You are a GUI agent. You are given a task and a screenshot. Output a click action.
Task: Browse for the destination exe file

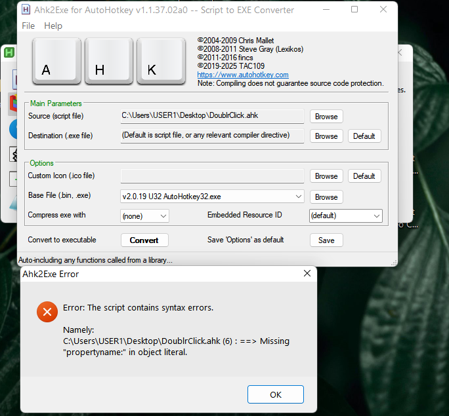(x=326, y=136)
